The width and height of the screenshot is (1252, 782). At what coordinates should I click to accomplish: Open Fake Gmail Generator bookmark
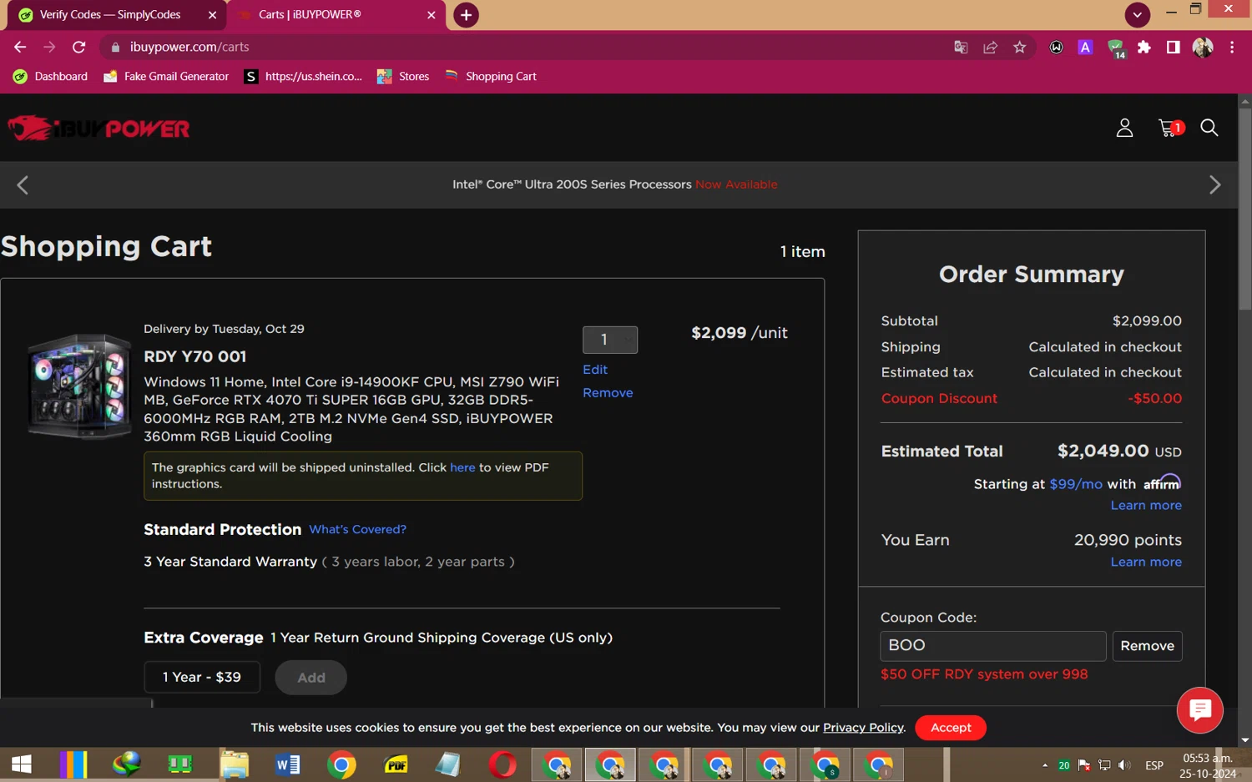coord(166,76)
